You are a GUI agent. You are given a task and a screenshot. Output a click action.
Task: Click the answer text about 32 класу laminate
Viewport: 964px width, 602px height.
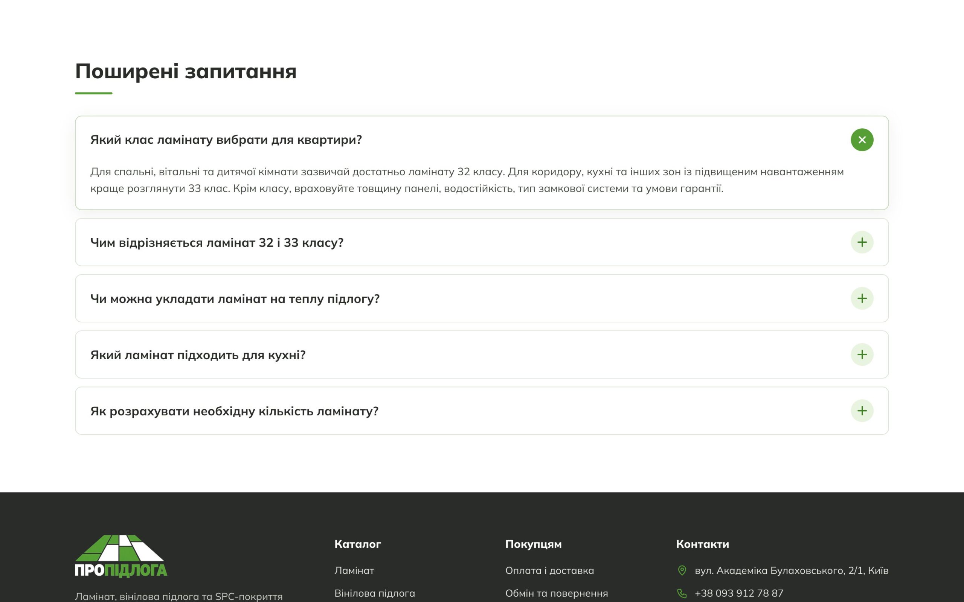pyautogui.click(x=467, y=180)
